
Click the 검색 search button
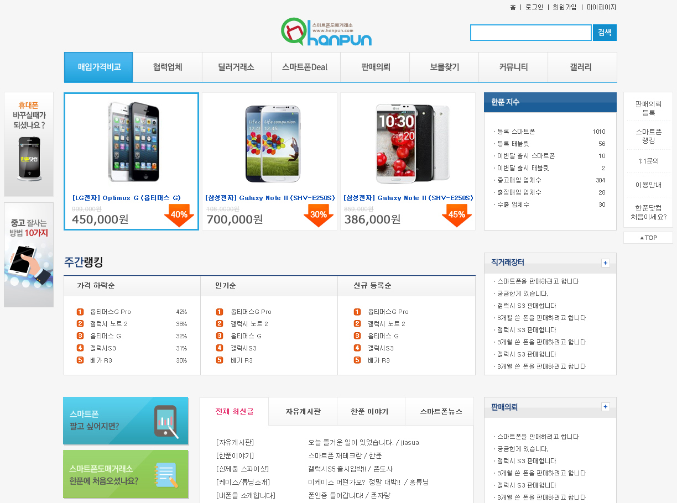coord(605,33)
